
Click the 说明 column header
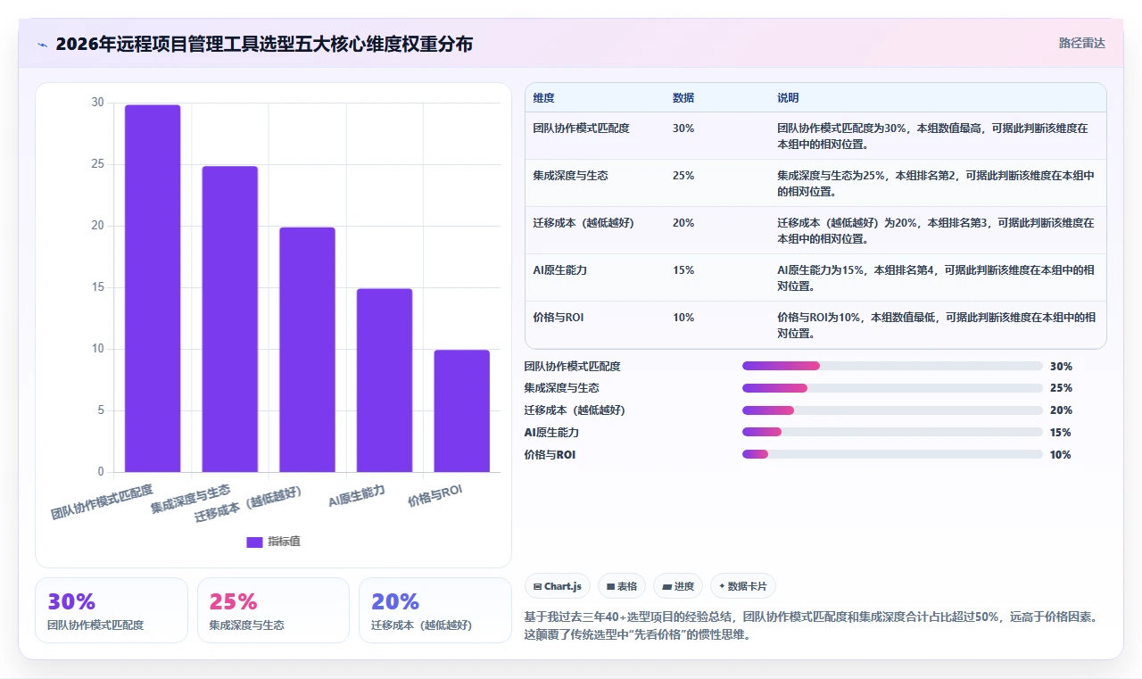[x=788, y=98]
